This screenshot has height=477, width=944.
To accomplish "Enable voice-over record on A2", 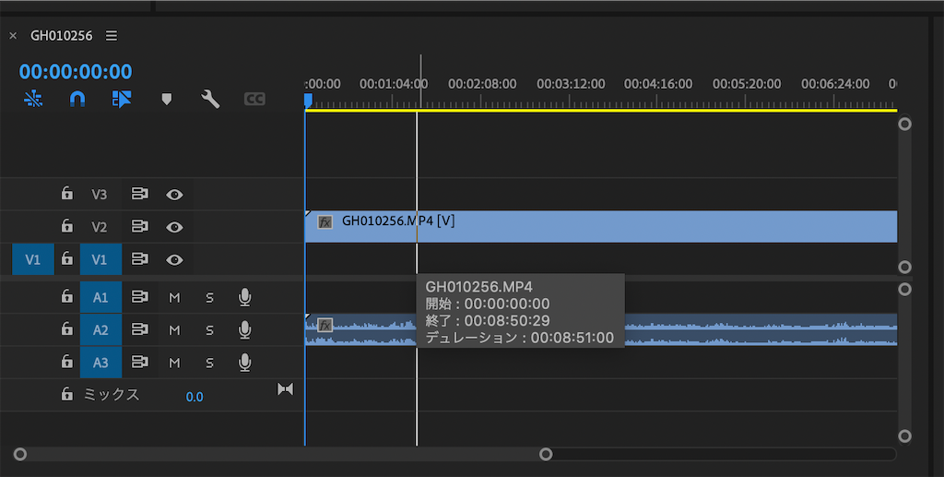I will [244, 329].
